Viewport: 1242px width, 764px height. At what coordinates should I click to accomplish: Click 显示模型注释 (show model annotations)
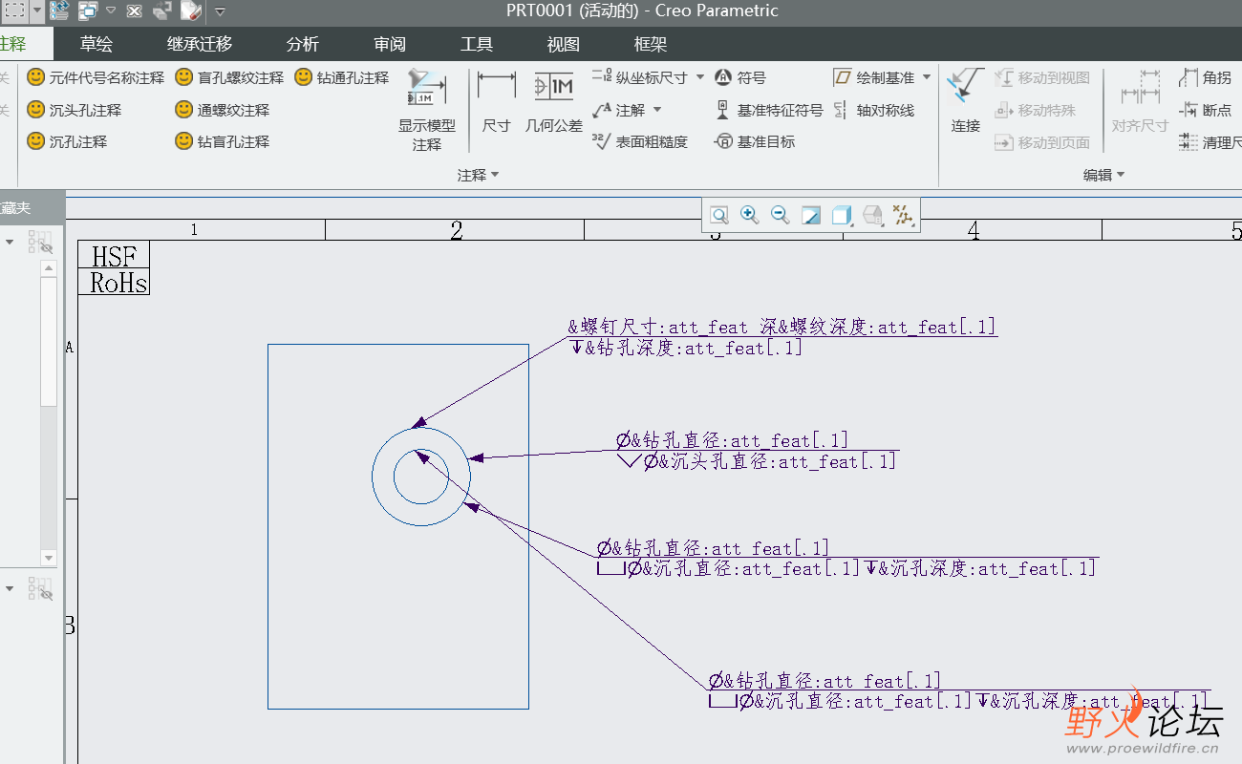coord(426,109)
